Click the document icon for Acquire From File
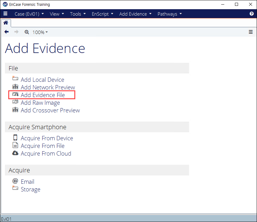 pos(15,145)
